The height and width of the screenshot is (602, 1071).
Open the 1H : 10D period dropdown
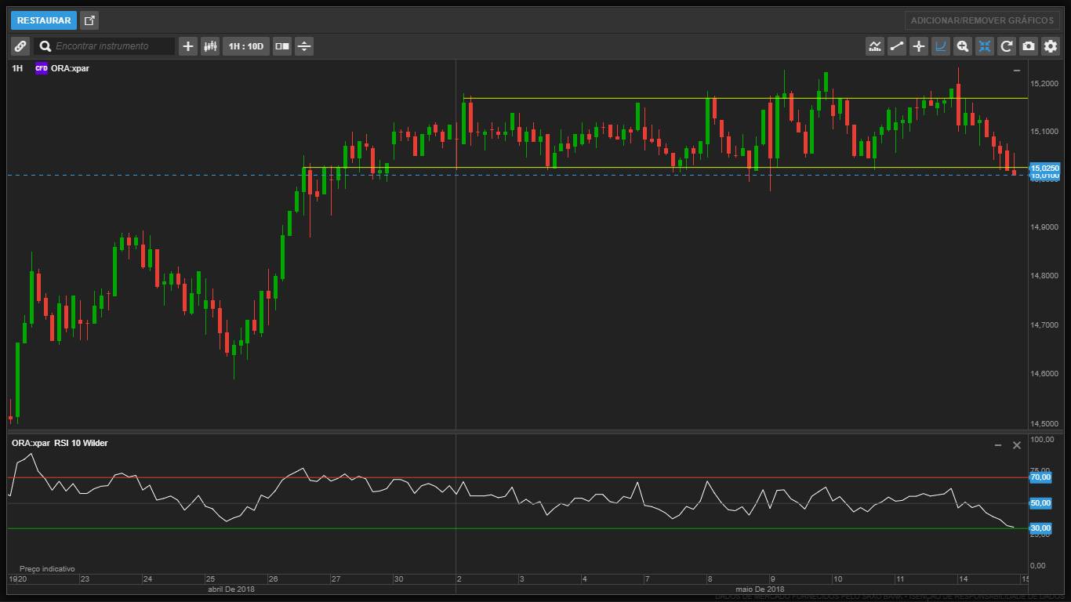(x=246, y=46)
